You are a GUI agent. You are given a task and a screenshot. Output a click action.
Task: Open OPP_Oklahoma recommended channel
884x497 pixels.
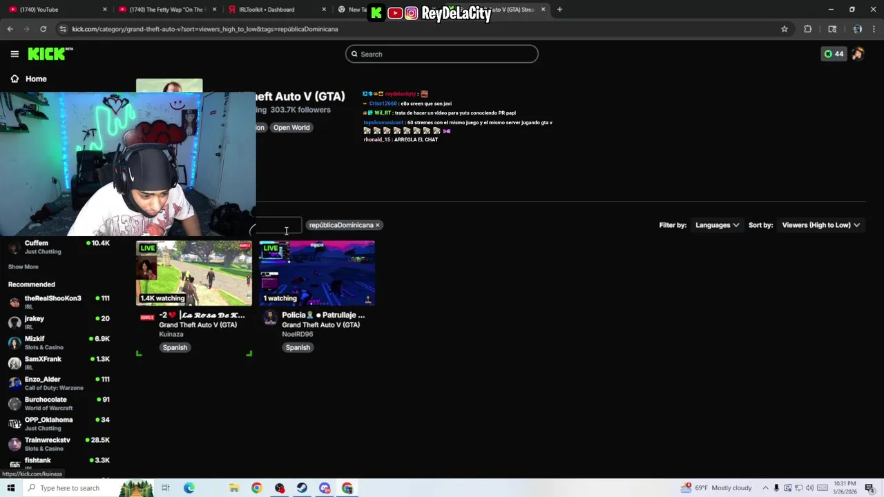click(59, 424)
